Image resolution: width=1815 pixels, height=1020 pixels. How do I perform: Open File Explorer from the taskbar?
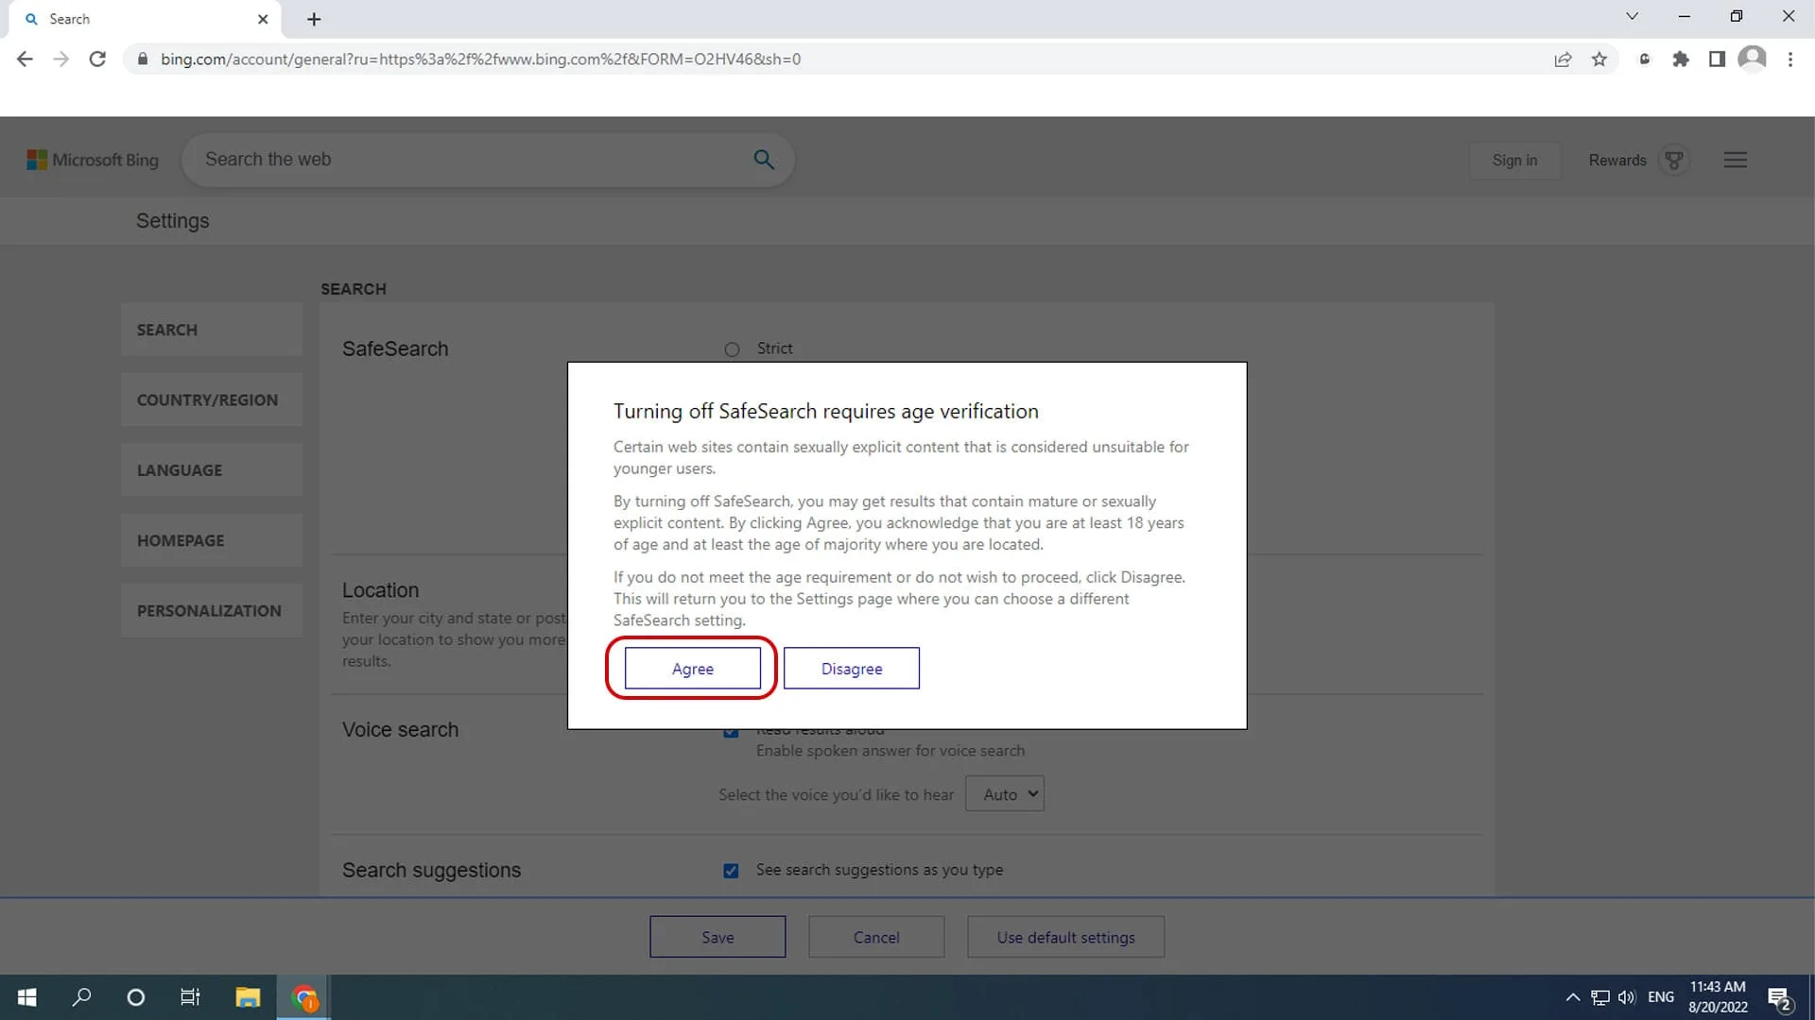click(x=248, y=997)
